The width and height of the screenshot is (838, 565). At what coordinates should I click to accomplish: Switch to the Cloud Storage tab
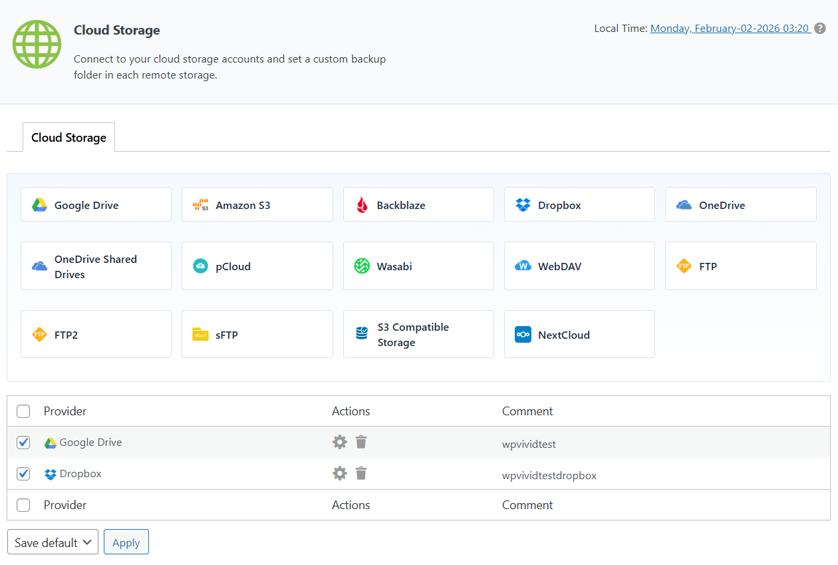[x=69, y=138]
